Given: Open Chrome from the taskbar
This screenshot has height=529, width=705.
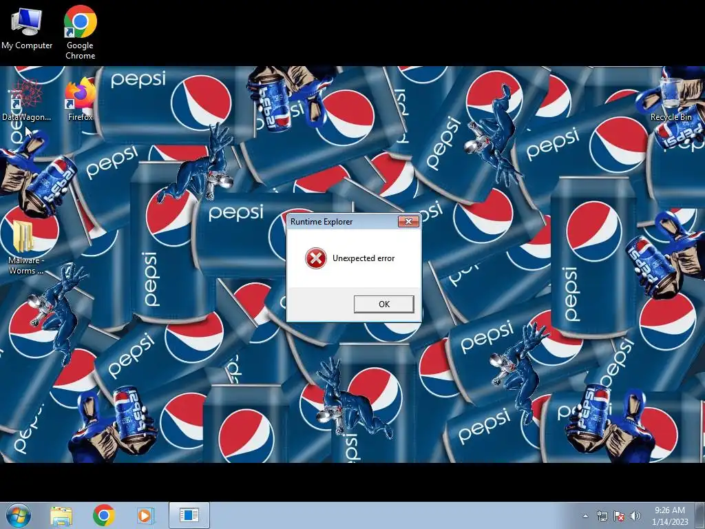Looking at the screenshot, I should point(104,515).
